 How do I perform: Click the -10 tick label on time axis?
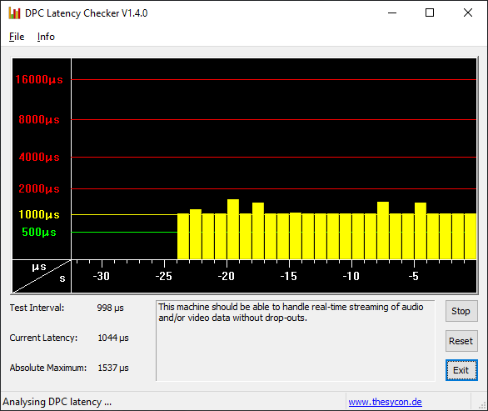click(x=351, y=276)
